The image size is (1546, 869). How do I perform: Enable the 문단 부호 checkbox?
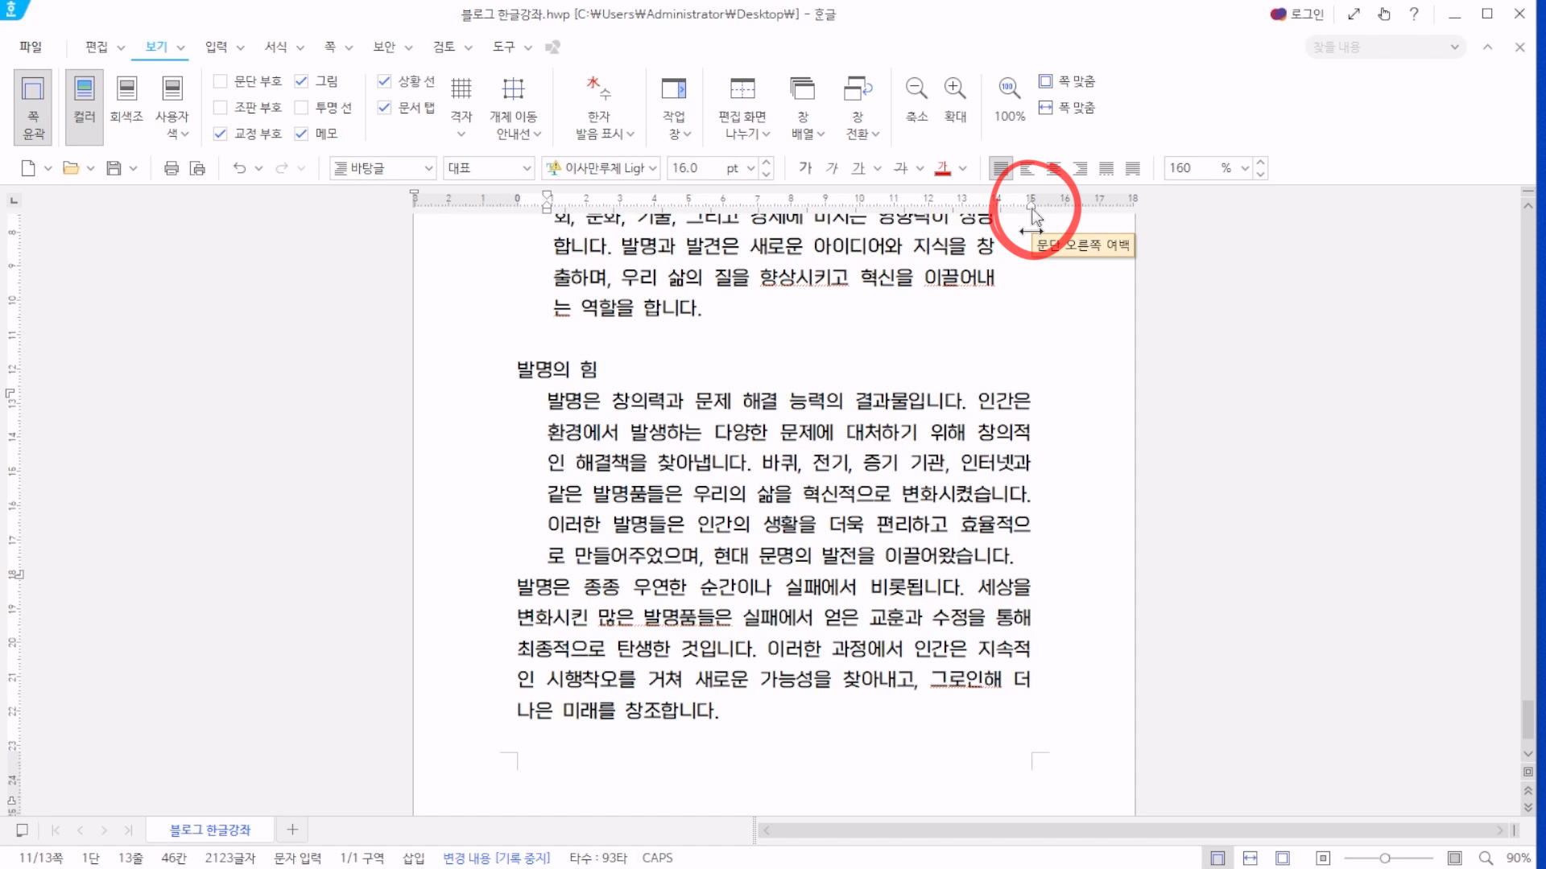[x=220, y=81]
